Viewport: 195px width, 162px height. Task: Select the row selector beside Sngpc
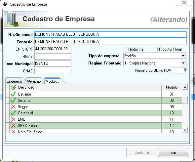(8, 107)
